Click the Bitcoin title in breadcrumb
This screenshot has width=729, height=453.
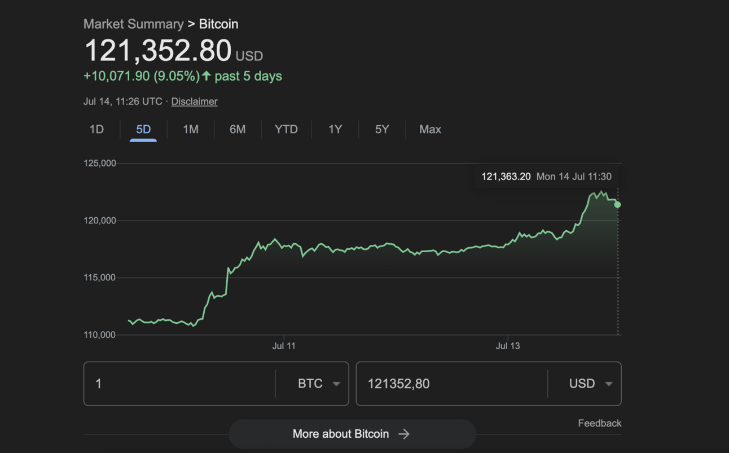point(218,24)
